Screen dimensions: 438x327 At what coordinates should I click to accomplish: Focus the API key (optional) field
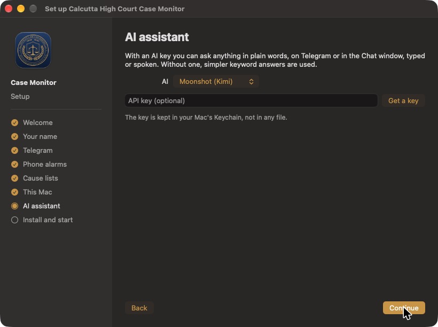coord(251,100)
